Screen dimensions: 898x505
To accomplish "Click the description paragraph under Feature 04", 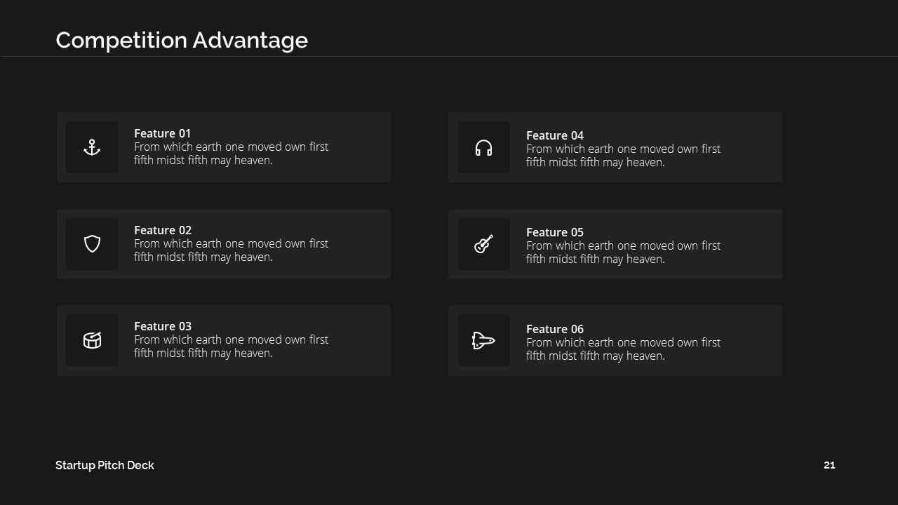I will [623, 156].
